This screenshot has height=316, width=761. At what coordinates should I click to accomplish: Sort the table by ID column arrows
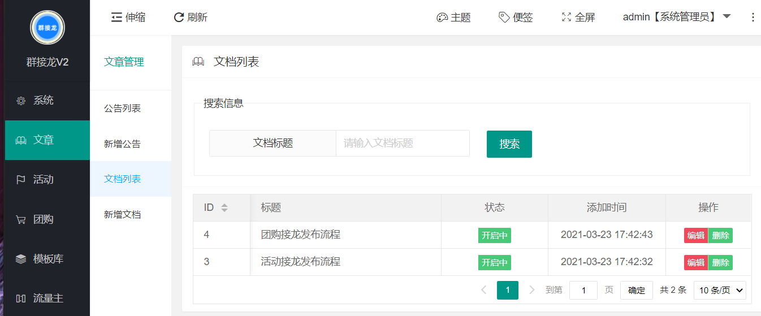coord(224,207)
